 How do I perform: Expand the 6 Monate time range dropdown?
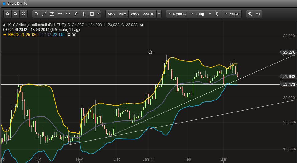(177, 14)
